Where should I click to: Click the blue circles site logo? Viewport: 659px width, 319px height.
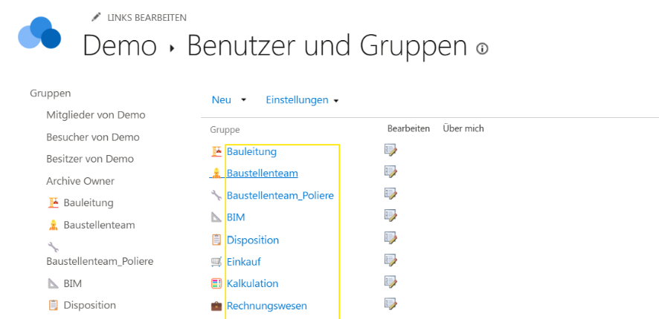tap(39, 35)
